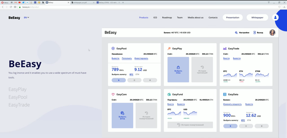Expand the EN language dropdown
This screenshot has width=287, height=138.
tap(27, 17)
